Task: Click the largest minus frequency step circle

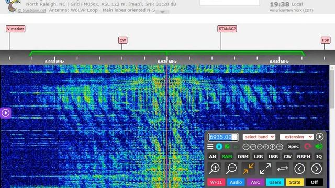Action: [246, 147]
